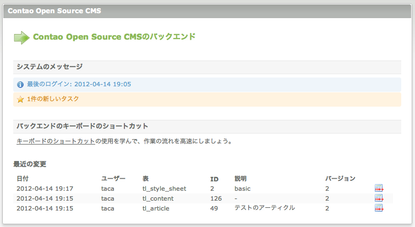This screenshot has width=415, height=227.
Task: Select date cell in tl_article row
Action: pyautogui.click(x=45, y=208)
